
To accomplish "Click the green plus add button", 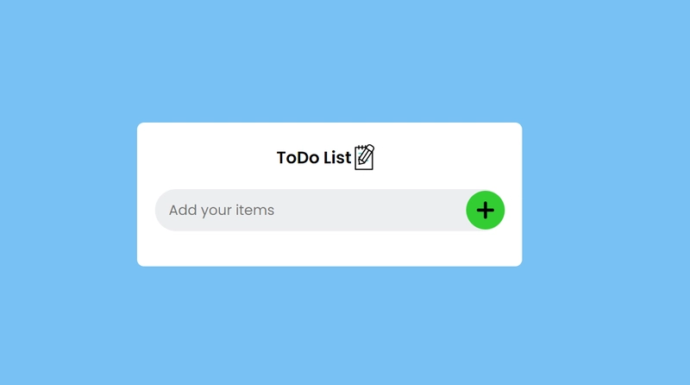I will (485, 210).
